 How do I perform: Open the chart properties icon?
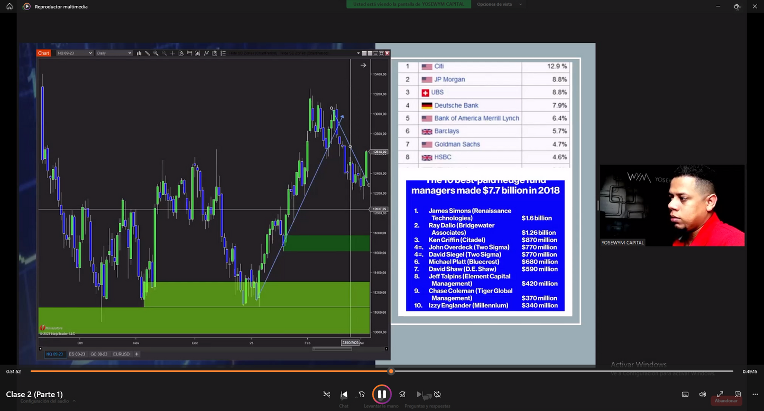tap(215, 53)
